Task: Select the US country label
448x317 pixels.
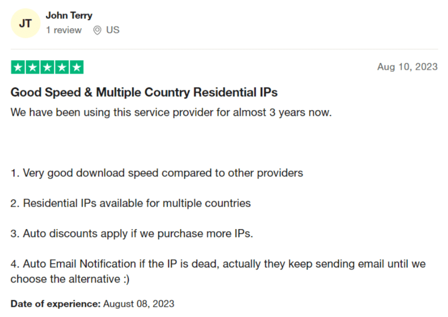Action: [x=113, y=30]
